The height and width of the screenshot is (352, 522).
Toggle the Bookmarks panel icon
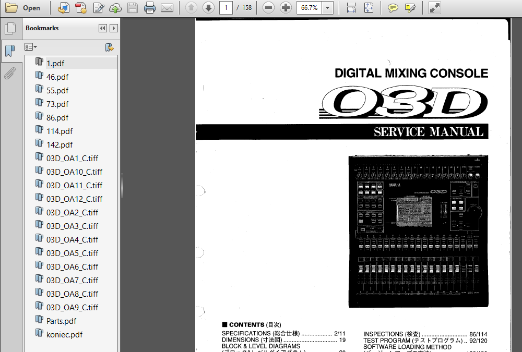(x=10, y=51)
